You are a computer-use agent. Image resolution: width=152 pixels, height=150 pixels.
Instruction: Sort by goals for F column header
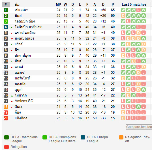click(x=87, y=5)
